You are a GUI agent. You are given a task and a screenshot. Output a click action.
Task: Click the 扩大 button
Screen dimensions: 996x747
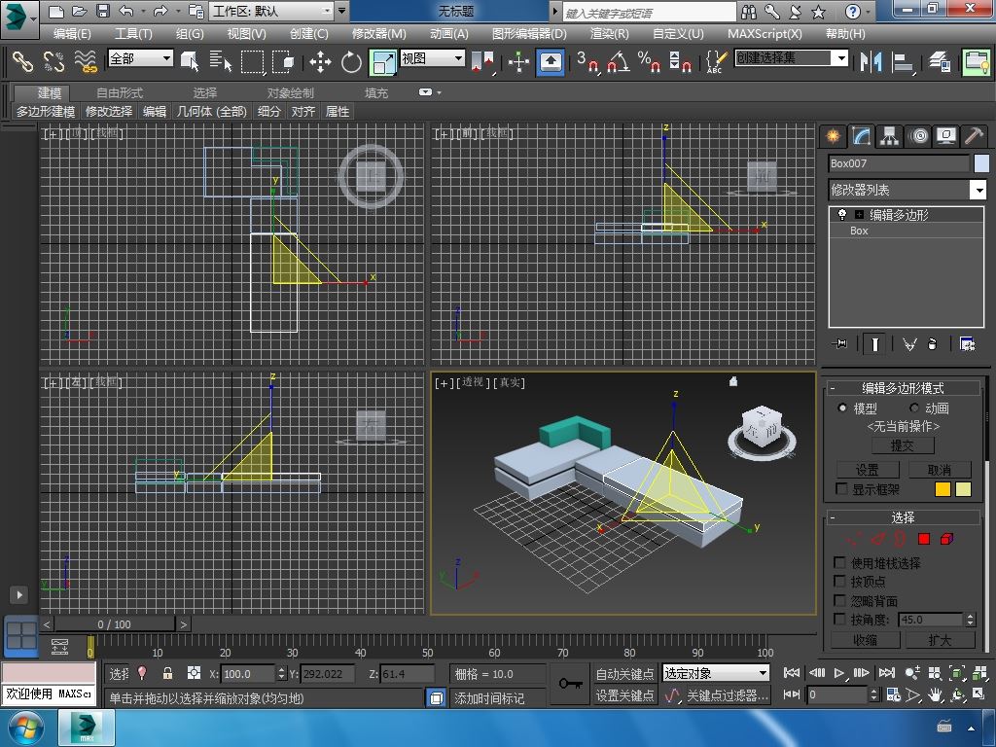click(939, 640)
